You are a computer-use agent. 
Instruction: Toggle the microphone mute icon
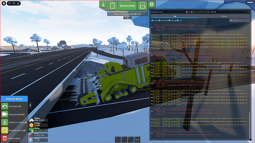[x=18, y=3]
